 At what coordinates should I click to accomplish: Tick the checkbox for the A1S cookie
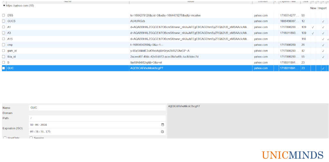pyautogui.click(x=4, y=39)
